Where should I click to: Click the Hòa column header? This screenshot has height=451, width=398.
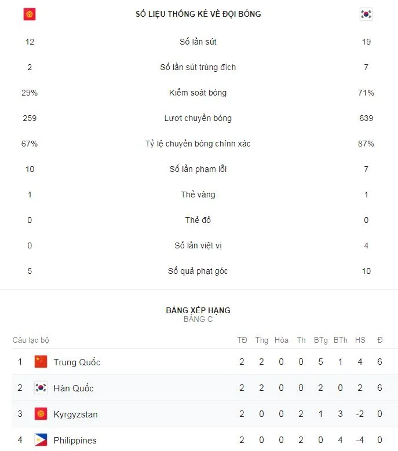282,340
